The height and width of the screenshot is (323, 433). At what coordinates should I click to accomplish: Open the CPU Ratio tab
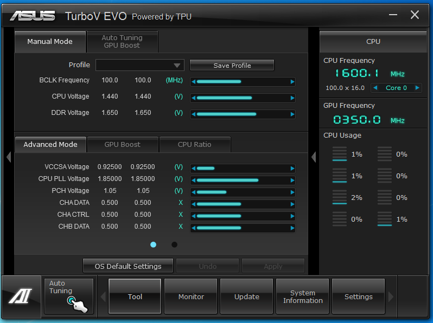pos(195,145)
